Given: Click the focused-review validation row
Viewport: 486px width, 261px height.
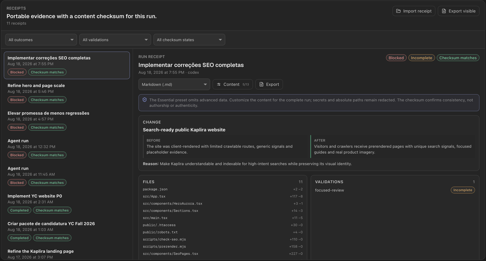Looking at the screenshot, I should pos(395,190).
